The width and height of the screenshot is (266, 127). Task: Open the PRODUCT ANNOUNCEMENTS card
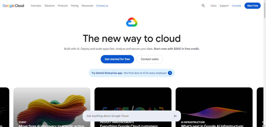click(133, 107)
